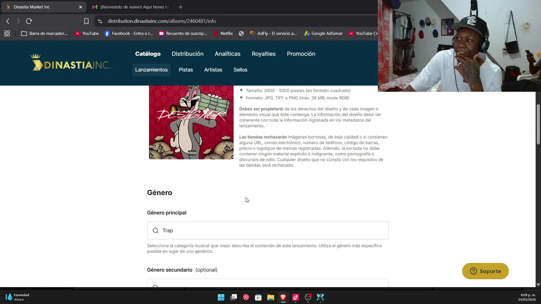This screenshot has height=304, width=541.
Task: Click the address bar URL field
Action: point(237,21)
